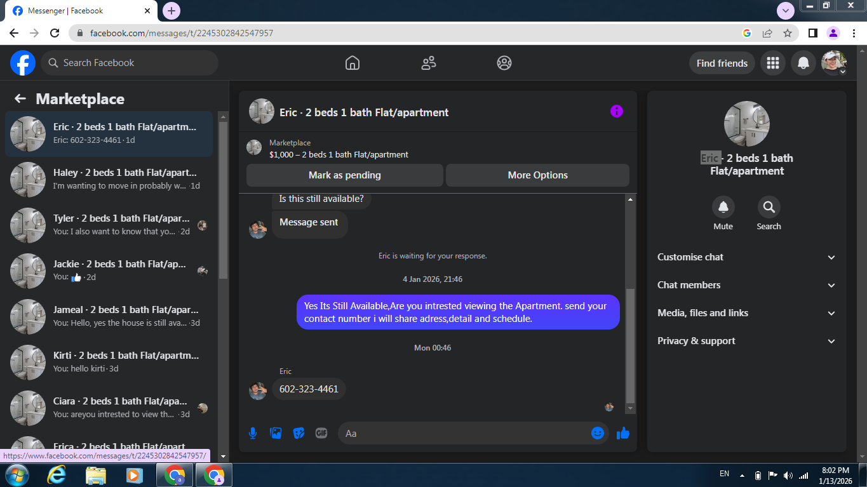The width and height of the screenshot is (867, 487).
Task: Search in the conversation
Action: [x=769, y=207]
